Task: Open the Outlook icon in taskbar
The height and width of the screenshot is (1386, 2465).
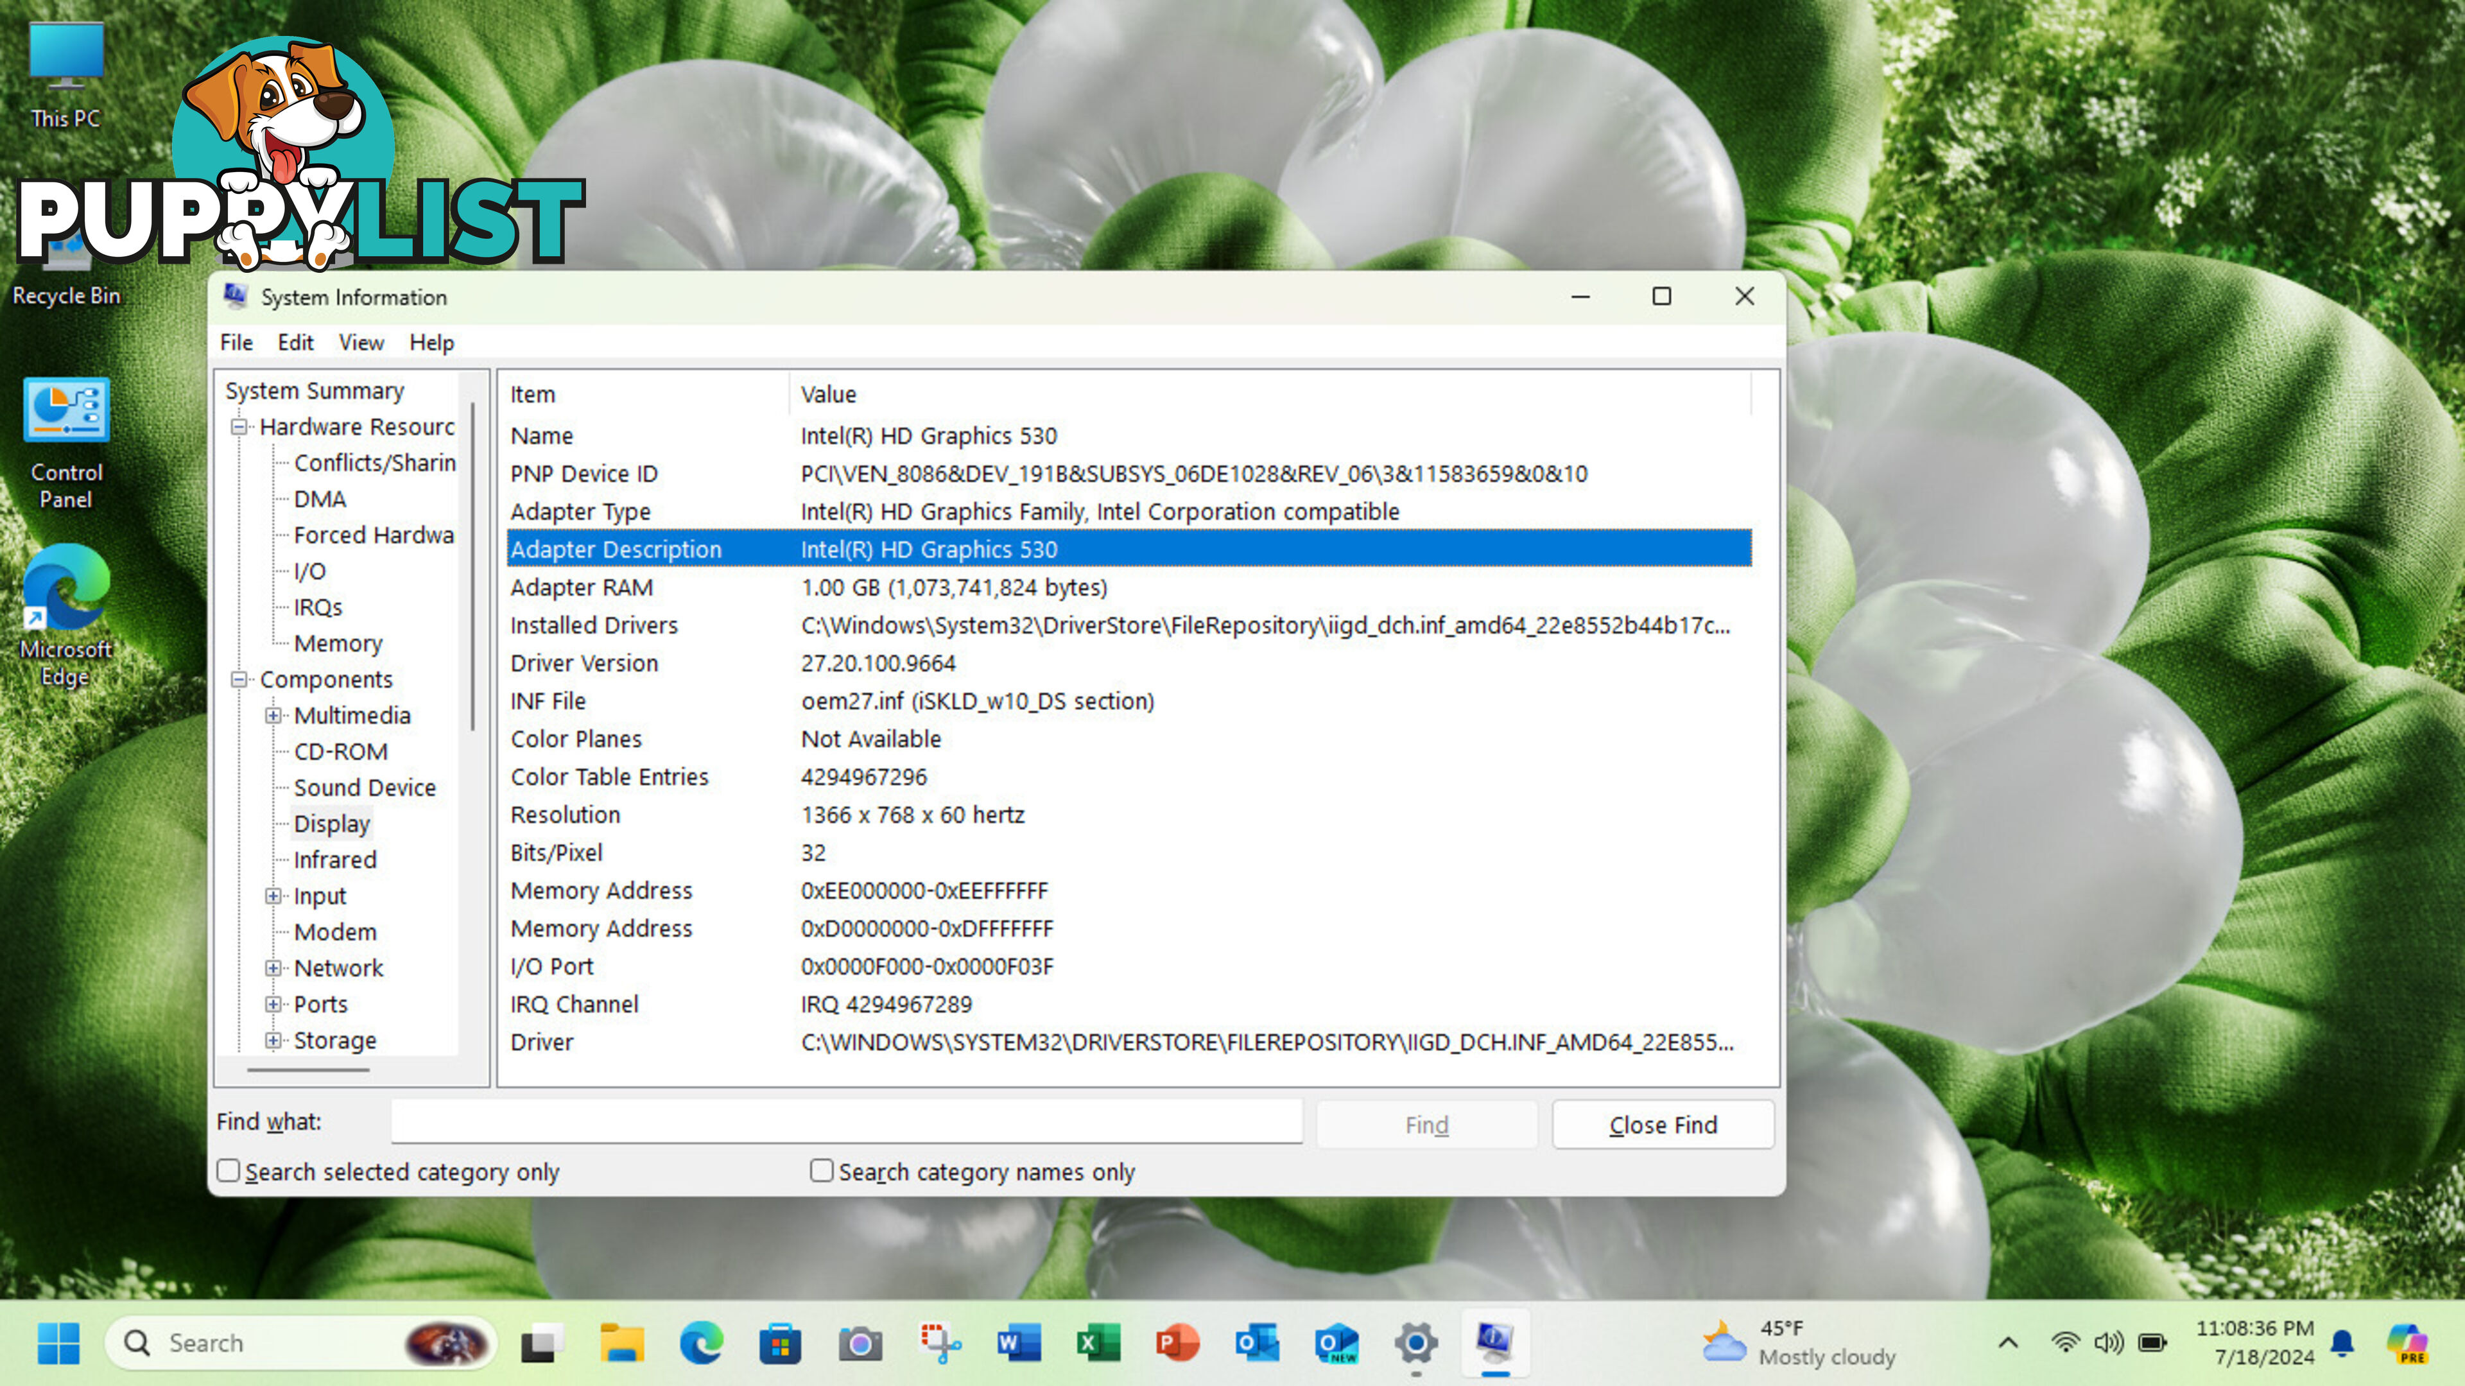Action: pos(1258,1342)
